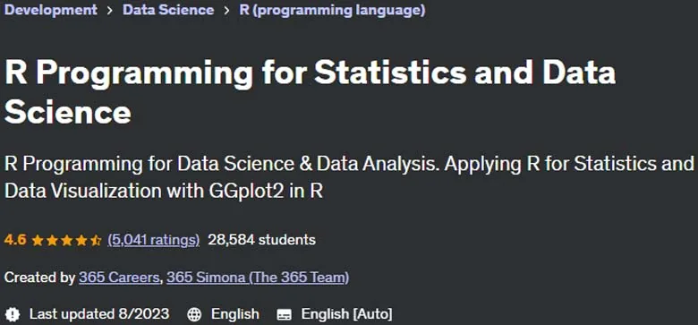This screenshot has width=698, height=325.
Task: Click the Last updated 8/2023 text
Action: 99,314
